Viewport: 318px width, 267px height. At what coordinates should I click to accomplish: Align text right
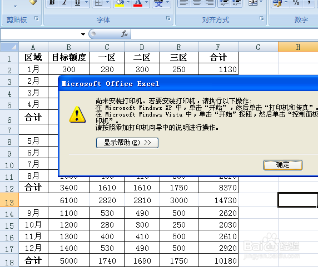(x=209, y=3)
